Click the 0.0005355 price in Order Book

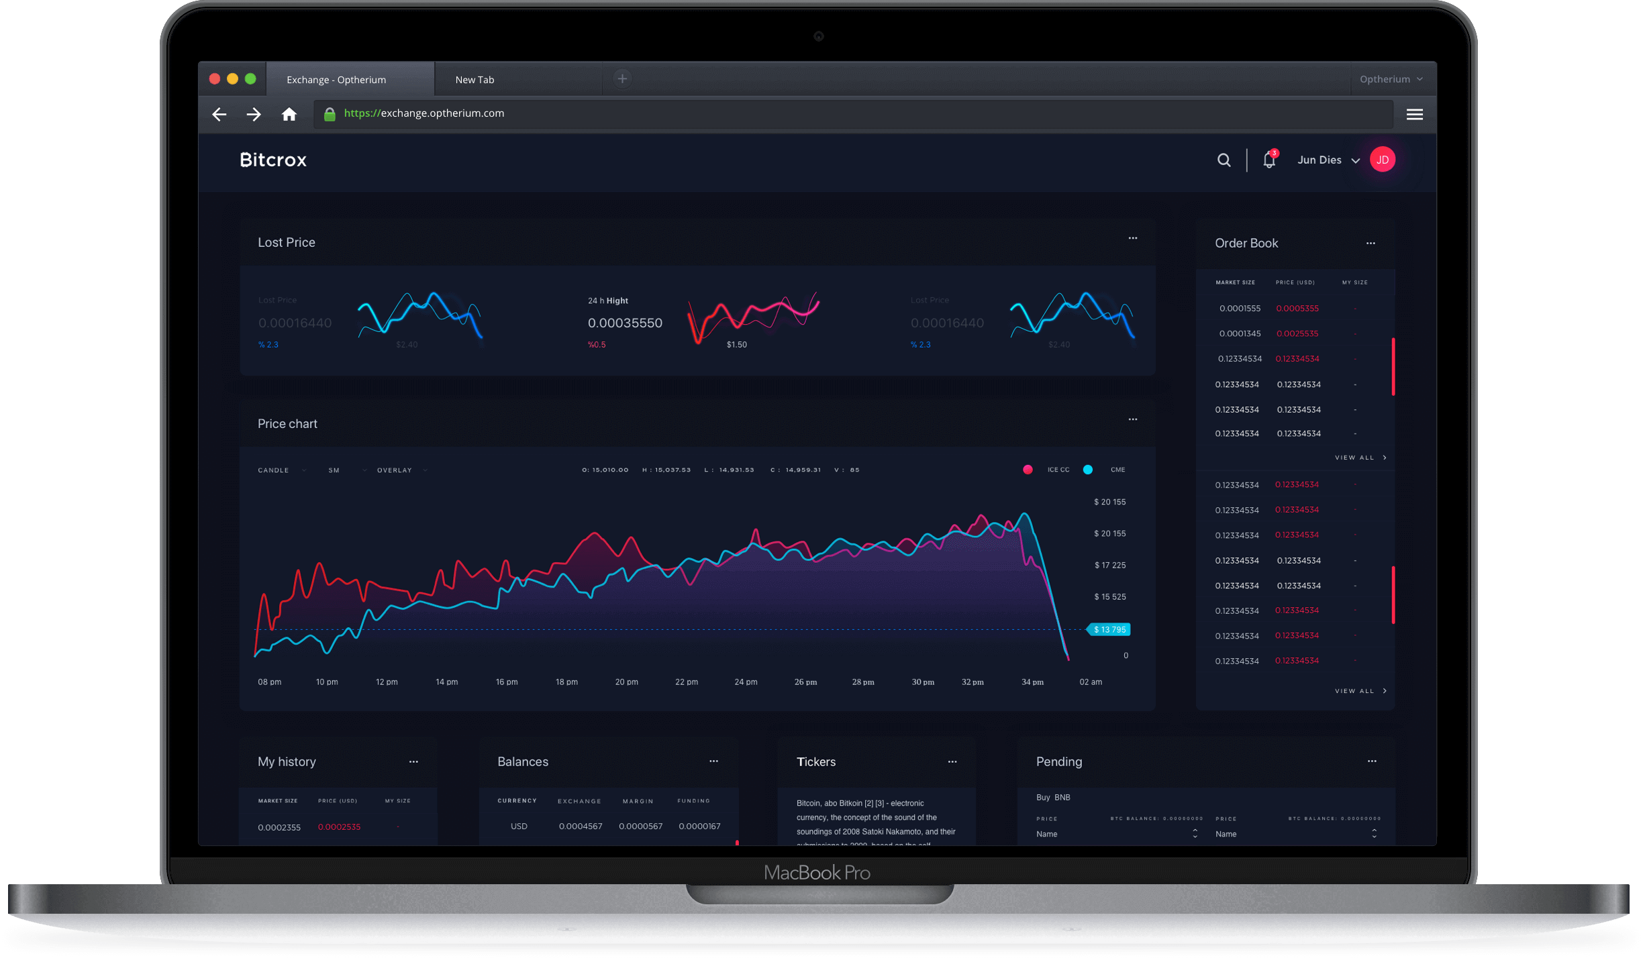[1297, 309]
